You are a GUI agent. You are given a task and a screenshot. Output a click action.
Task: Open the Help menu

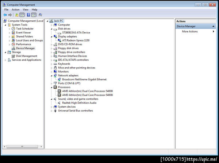(x=35, y=9)
